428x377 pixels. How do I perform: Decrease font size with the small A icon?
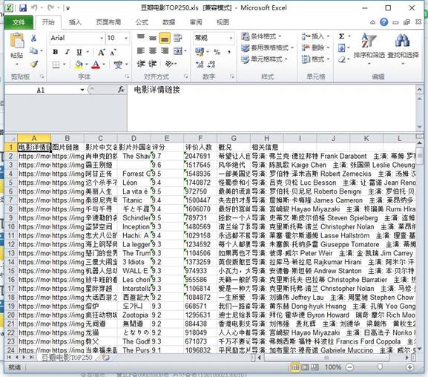click(x=113, y=52)
